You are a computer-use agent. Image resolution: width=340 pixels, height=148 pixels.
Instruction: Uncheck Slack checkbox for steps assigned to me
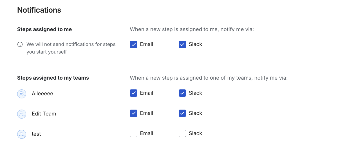tap(182, 44)
